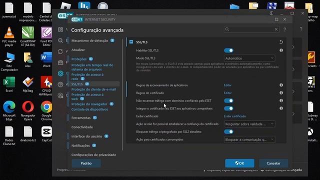Click the Padrão button
This screenshot has height=180, width=320.
point(86,163)
